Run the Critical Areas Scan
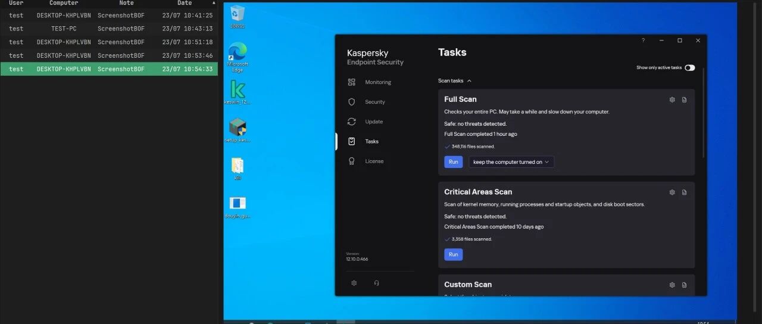 point(454,254)
